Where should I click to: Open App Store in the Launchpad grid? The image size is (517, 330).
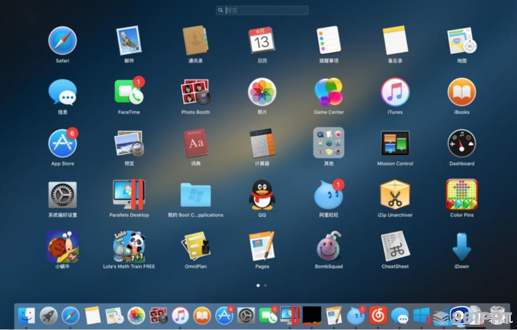tap(62, 143)
